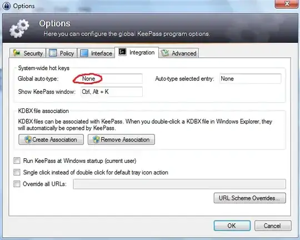This screenshot has width=300, height=240.
Task: Open the Policy tab
Action: 62,53
